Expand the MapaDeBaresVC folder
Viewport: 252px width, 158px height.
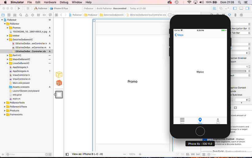click(x=8, y=59)
